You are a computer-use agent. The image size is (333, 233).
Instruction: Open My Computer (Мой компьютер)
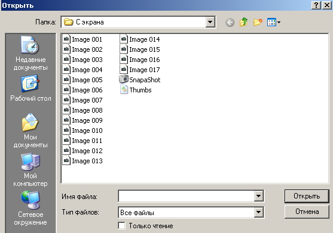click(x=30, y=170)
